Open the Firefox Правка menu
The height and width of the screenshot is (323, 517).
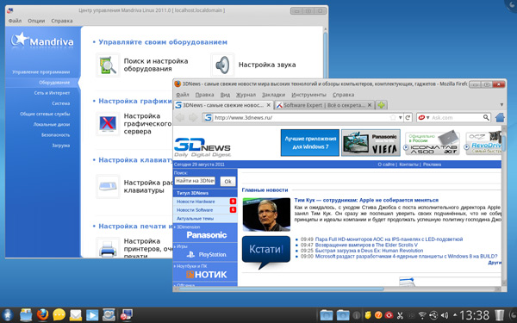(x=204, y=95)
